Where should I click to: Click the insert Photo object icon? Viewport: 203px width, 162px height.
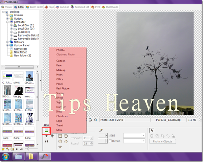click(x=46, y=131)
